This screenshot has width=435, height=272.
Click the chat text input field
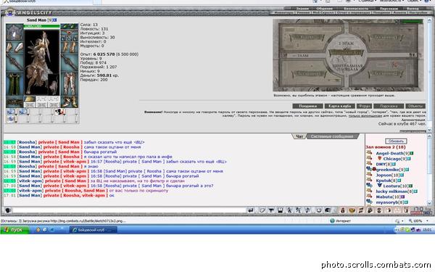coord(129,210)
